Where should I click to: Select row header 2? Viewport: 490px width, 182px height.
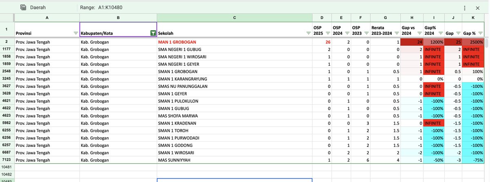click(x=7, y=42)
